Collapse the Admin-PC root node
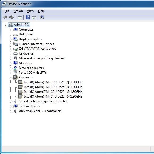The width and height of the screenshot is (154, 154). point(6,25)
